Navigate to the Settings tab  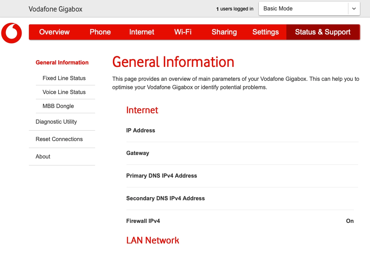click(265, 32)
